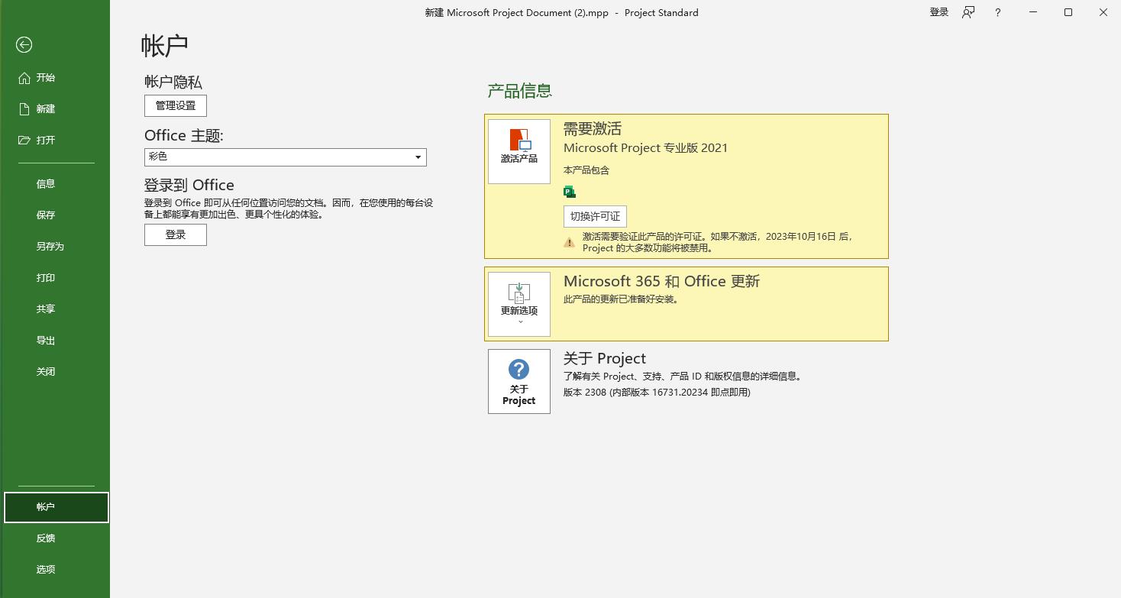
Task: Click 登录 to sign in to Office
Action: [x=175, y=234]
